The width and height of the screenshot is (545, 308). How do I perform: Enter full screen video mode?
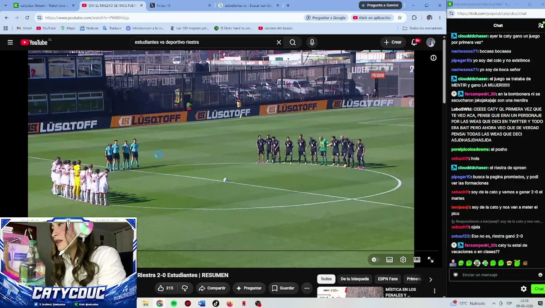tap(431, 260)
